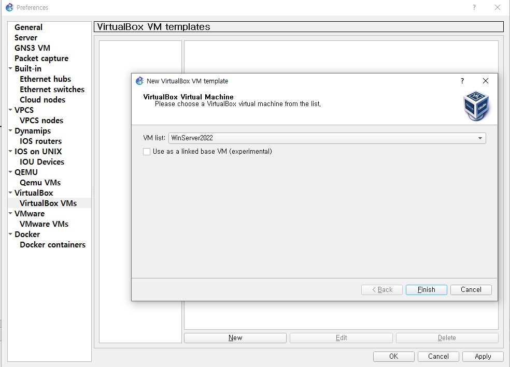Image resolution: width=510 pixels, height=367 pixels.
Task: Collapse the Built-in tree section
Action: [x=10, y=68]
